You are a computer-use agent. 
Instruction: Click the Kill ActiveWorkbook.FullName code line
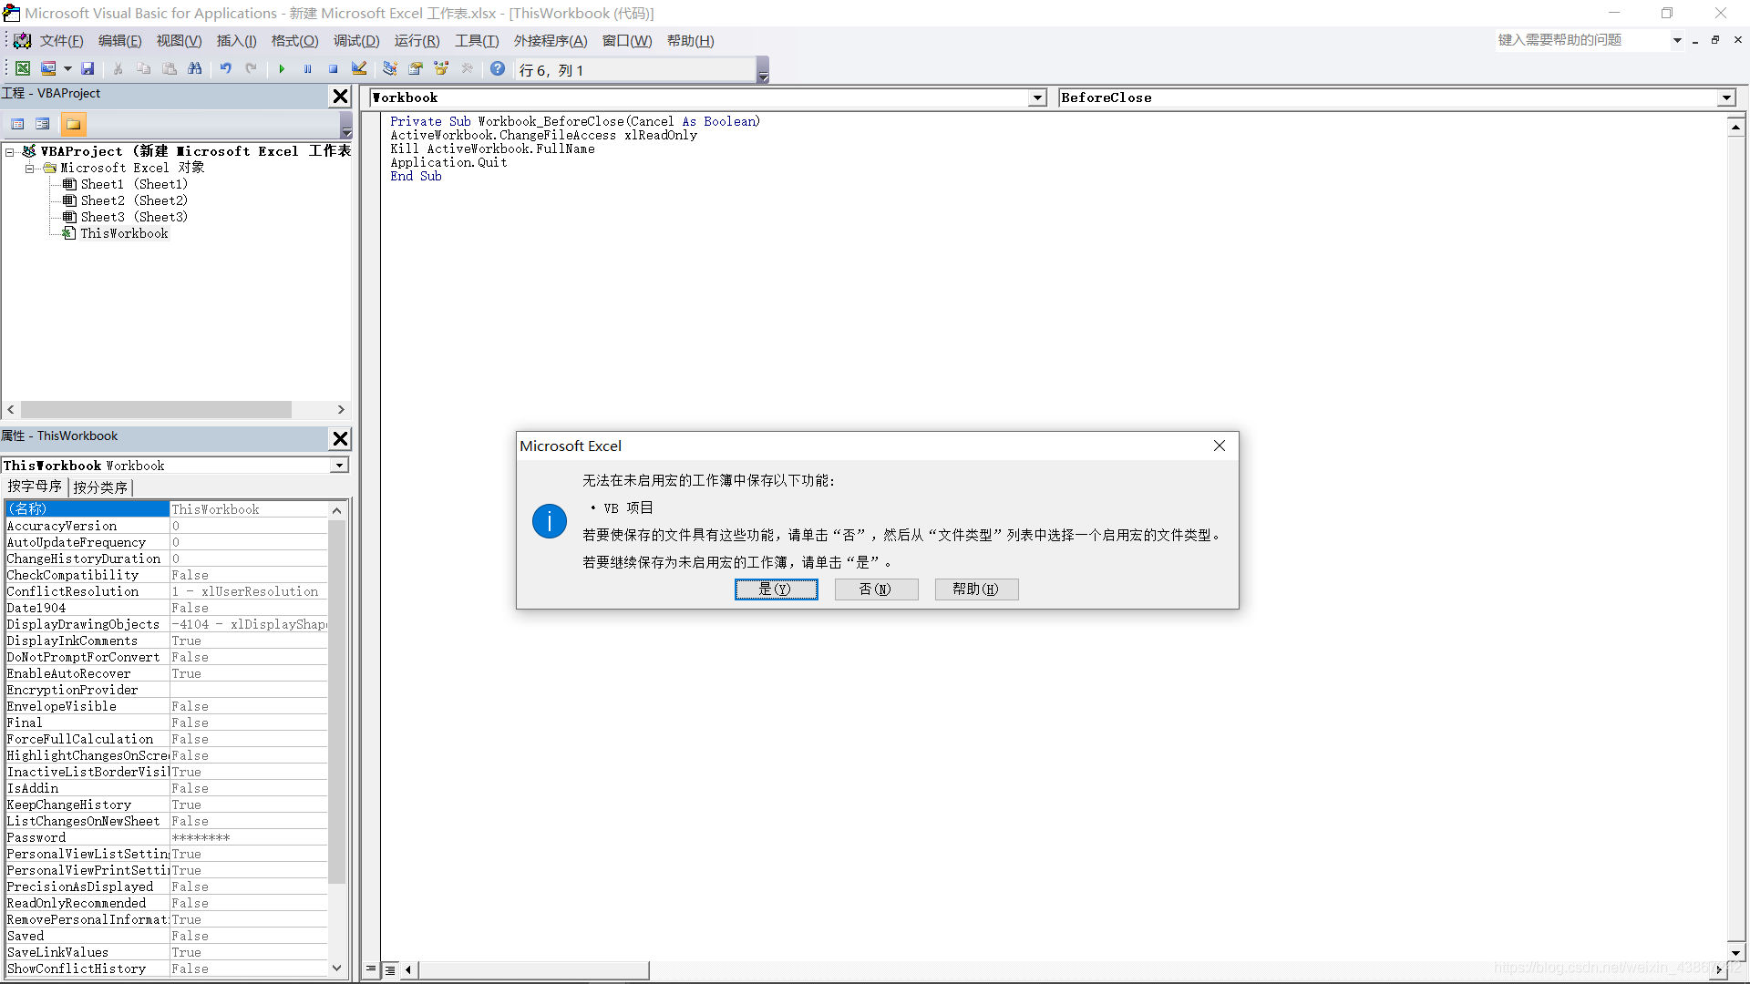click(492, 149)
